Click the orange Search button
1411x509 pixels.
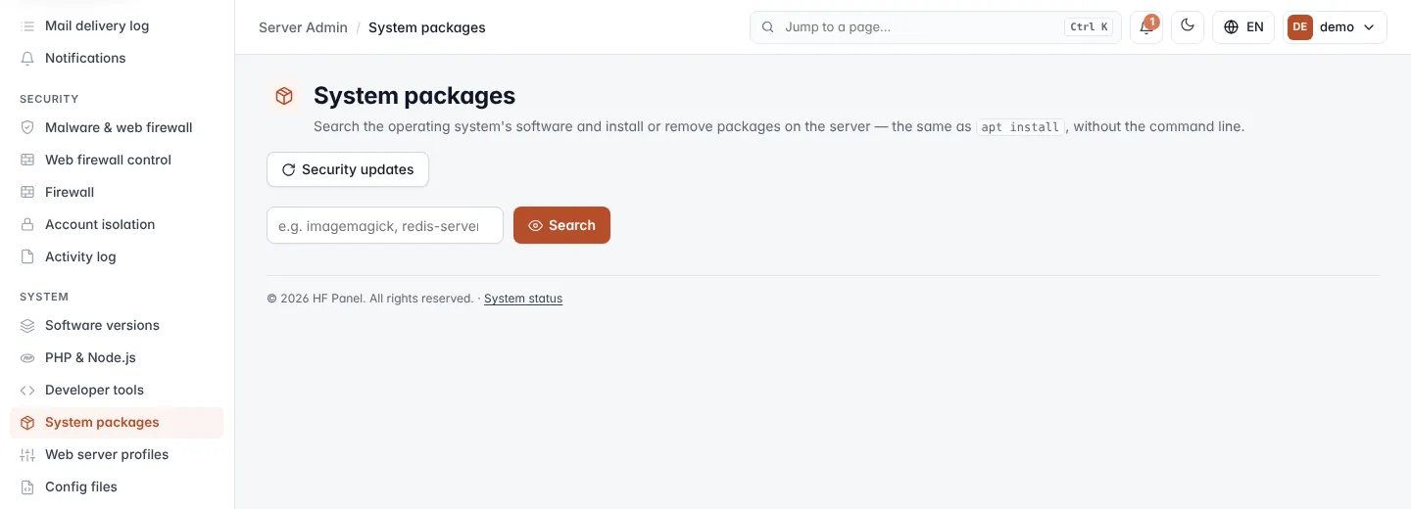pos(561,225)
